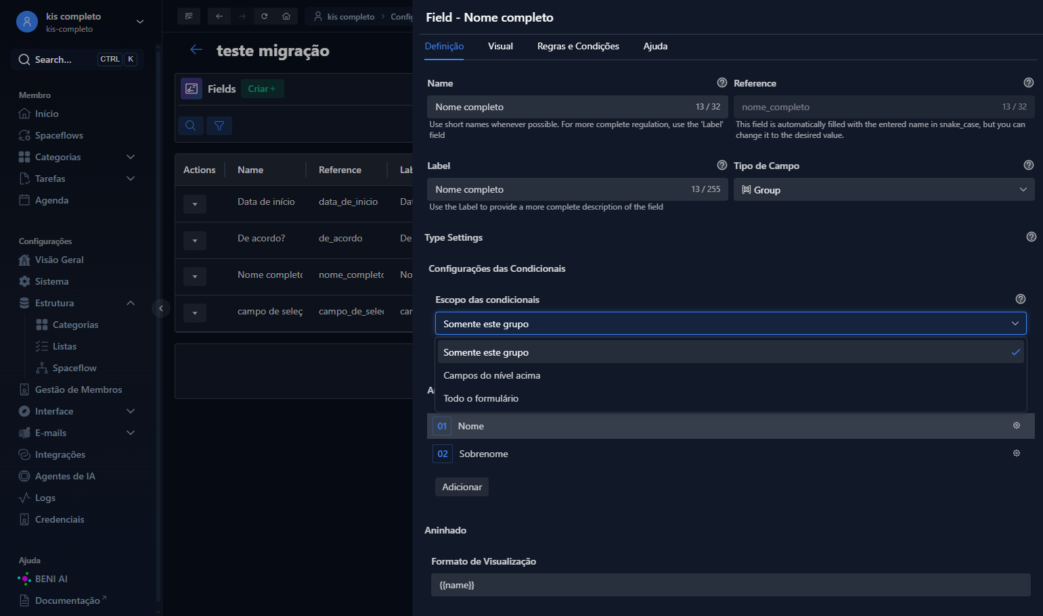Select the Sobrenome field row
This screenshot has width=1043, height=616.
(731, 454)
